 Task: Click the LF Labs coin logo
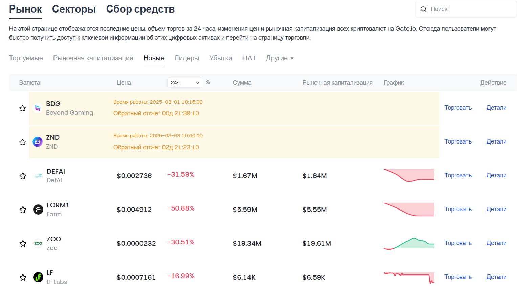[38, 277]
